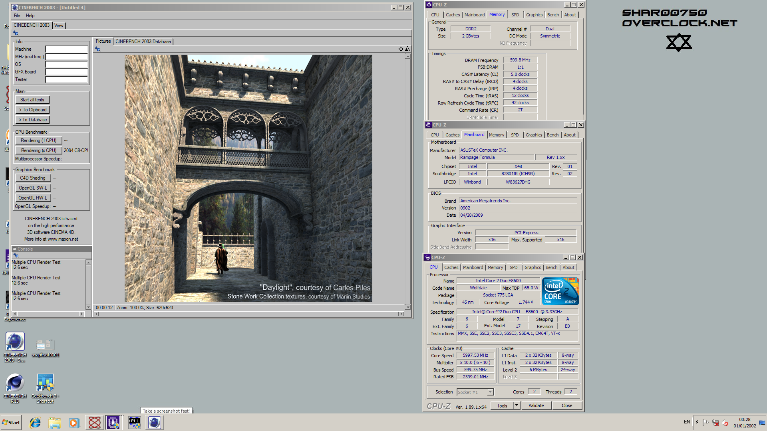
Task: Click the pin icon in the Console panel
Action: [16, 255]
